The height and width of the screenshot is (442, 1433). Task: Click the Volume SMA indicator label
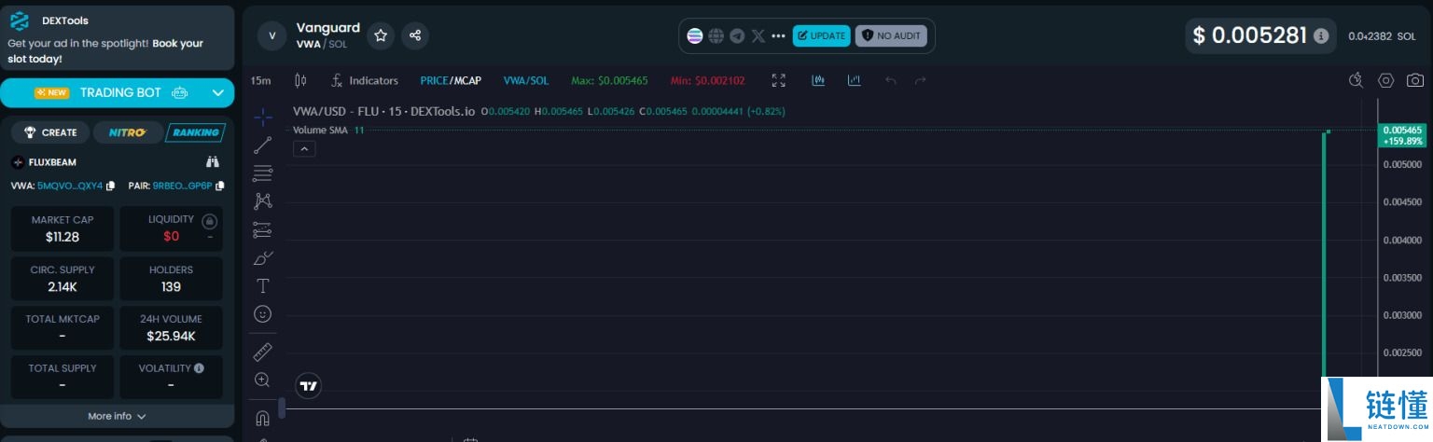point(320,131)
